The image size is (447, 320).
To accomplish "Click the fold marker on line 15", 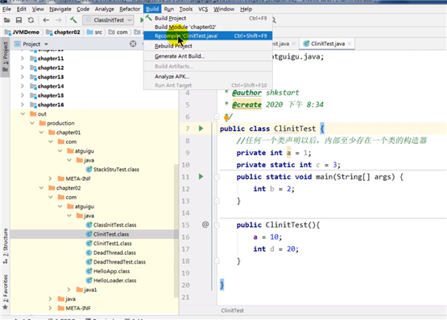I will [217, 225].
